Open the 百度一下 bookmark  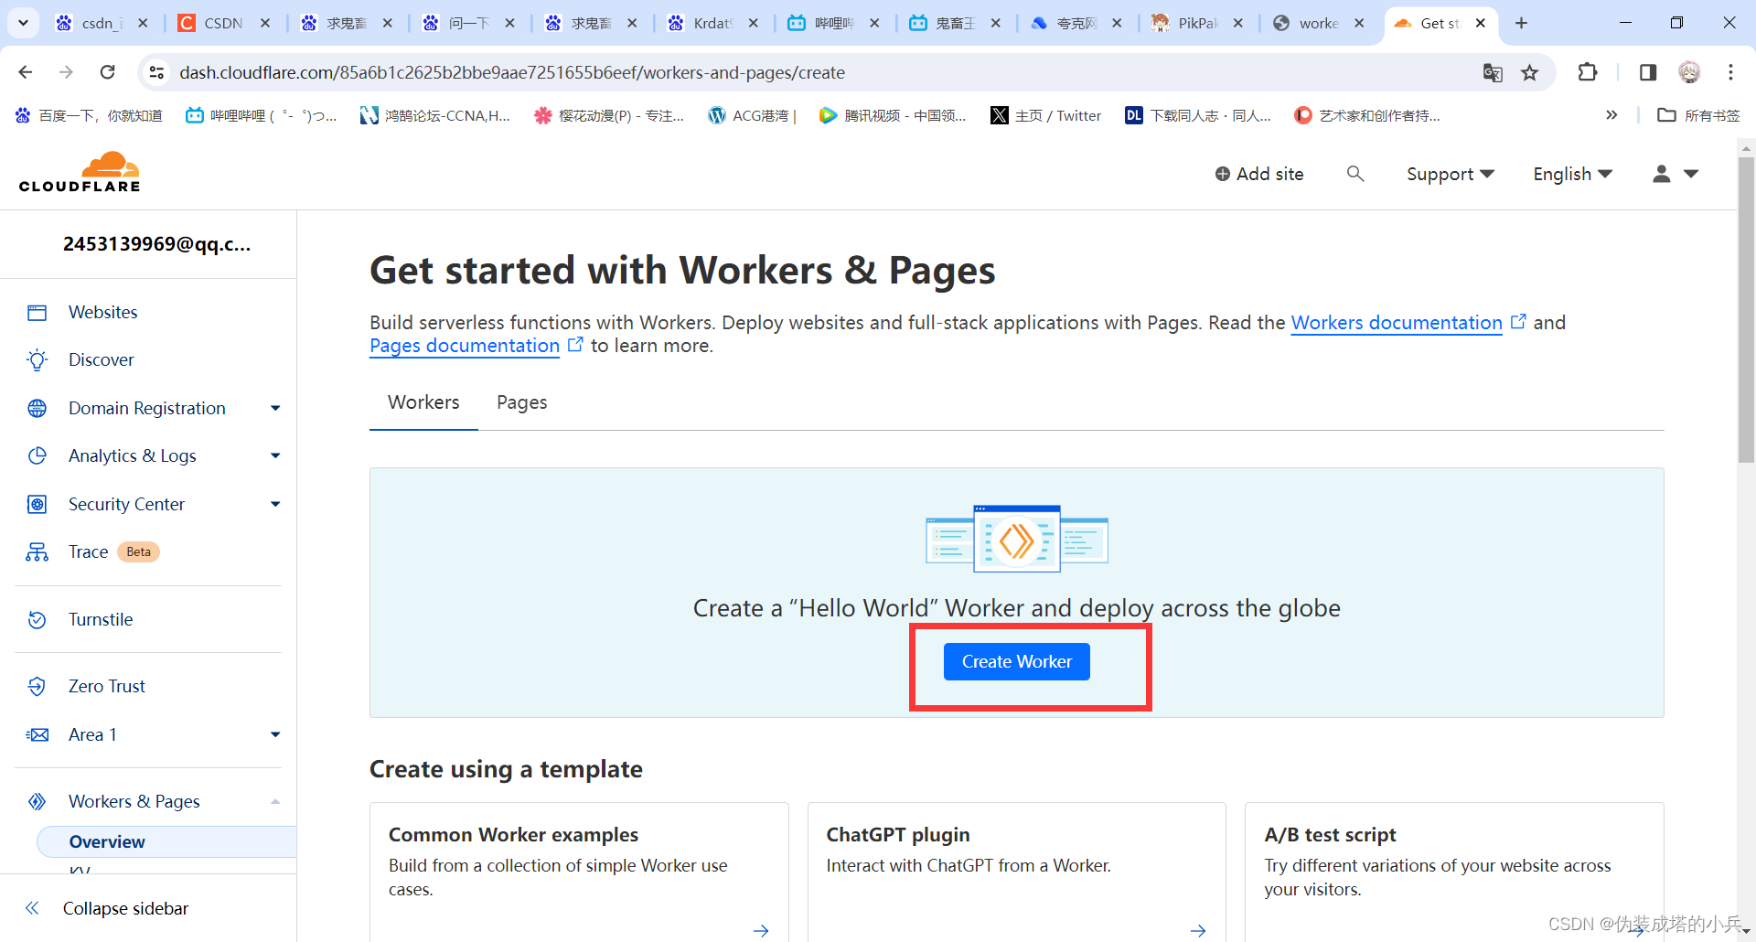[89, 115]
